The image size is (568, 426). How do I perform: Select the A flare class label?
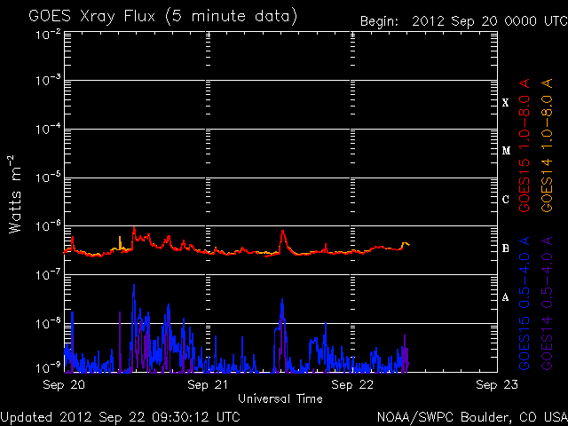coord(506,297)
